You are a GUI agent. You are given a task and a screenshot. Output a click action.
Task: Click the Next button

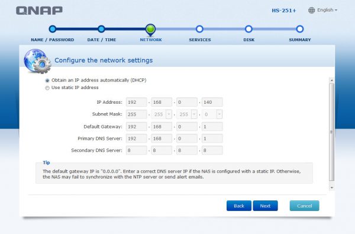pos(265,206)
